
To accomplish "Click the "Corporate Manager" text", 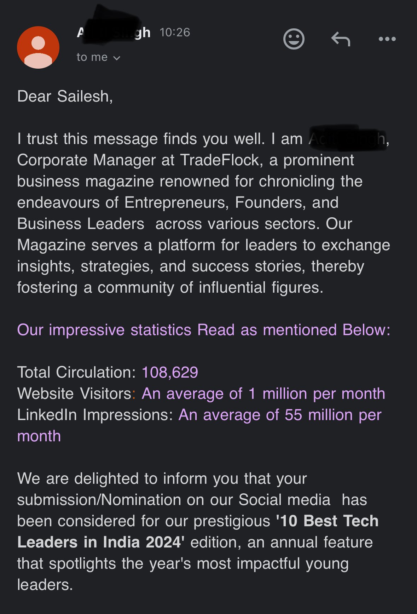I will click(86, 160).
